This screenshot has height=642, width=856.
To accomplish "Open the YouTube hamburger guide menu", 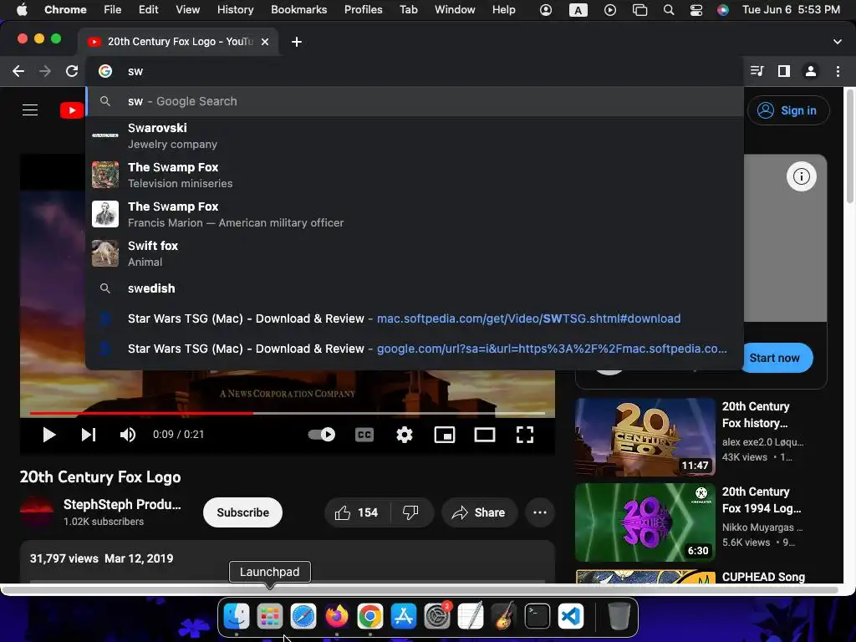I will [30, 110].
